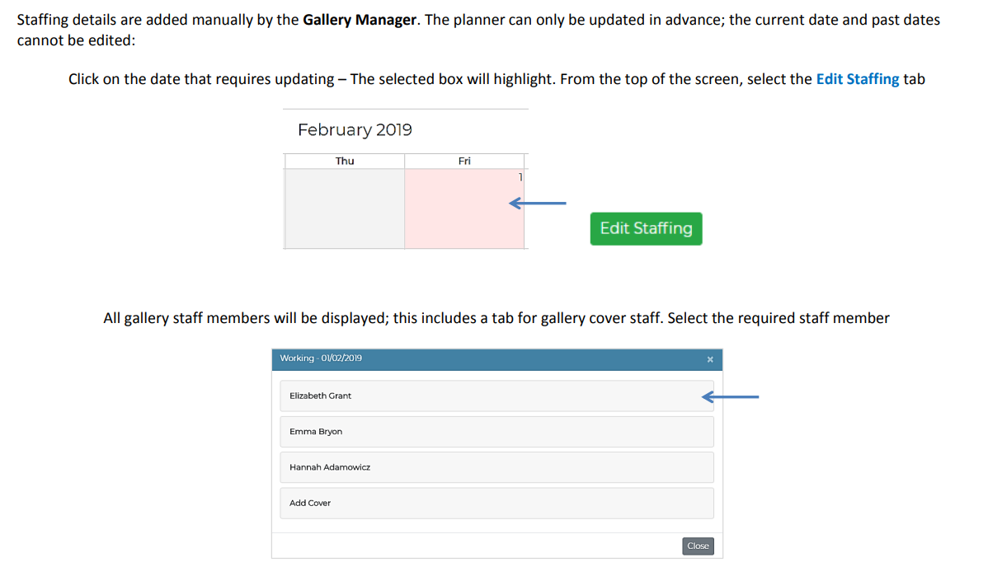Click the Working - 01/02/2019 dialog title
The height and width of the screenshot is (567, 988).
click(321, 358)
